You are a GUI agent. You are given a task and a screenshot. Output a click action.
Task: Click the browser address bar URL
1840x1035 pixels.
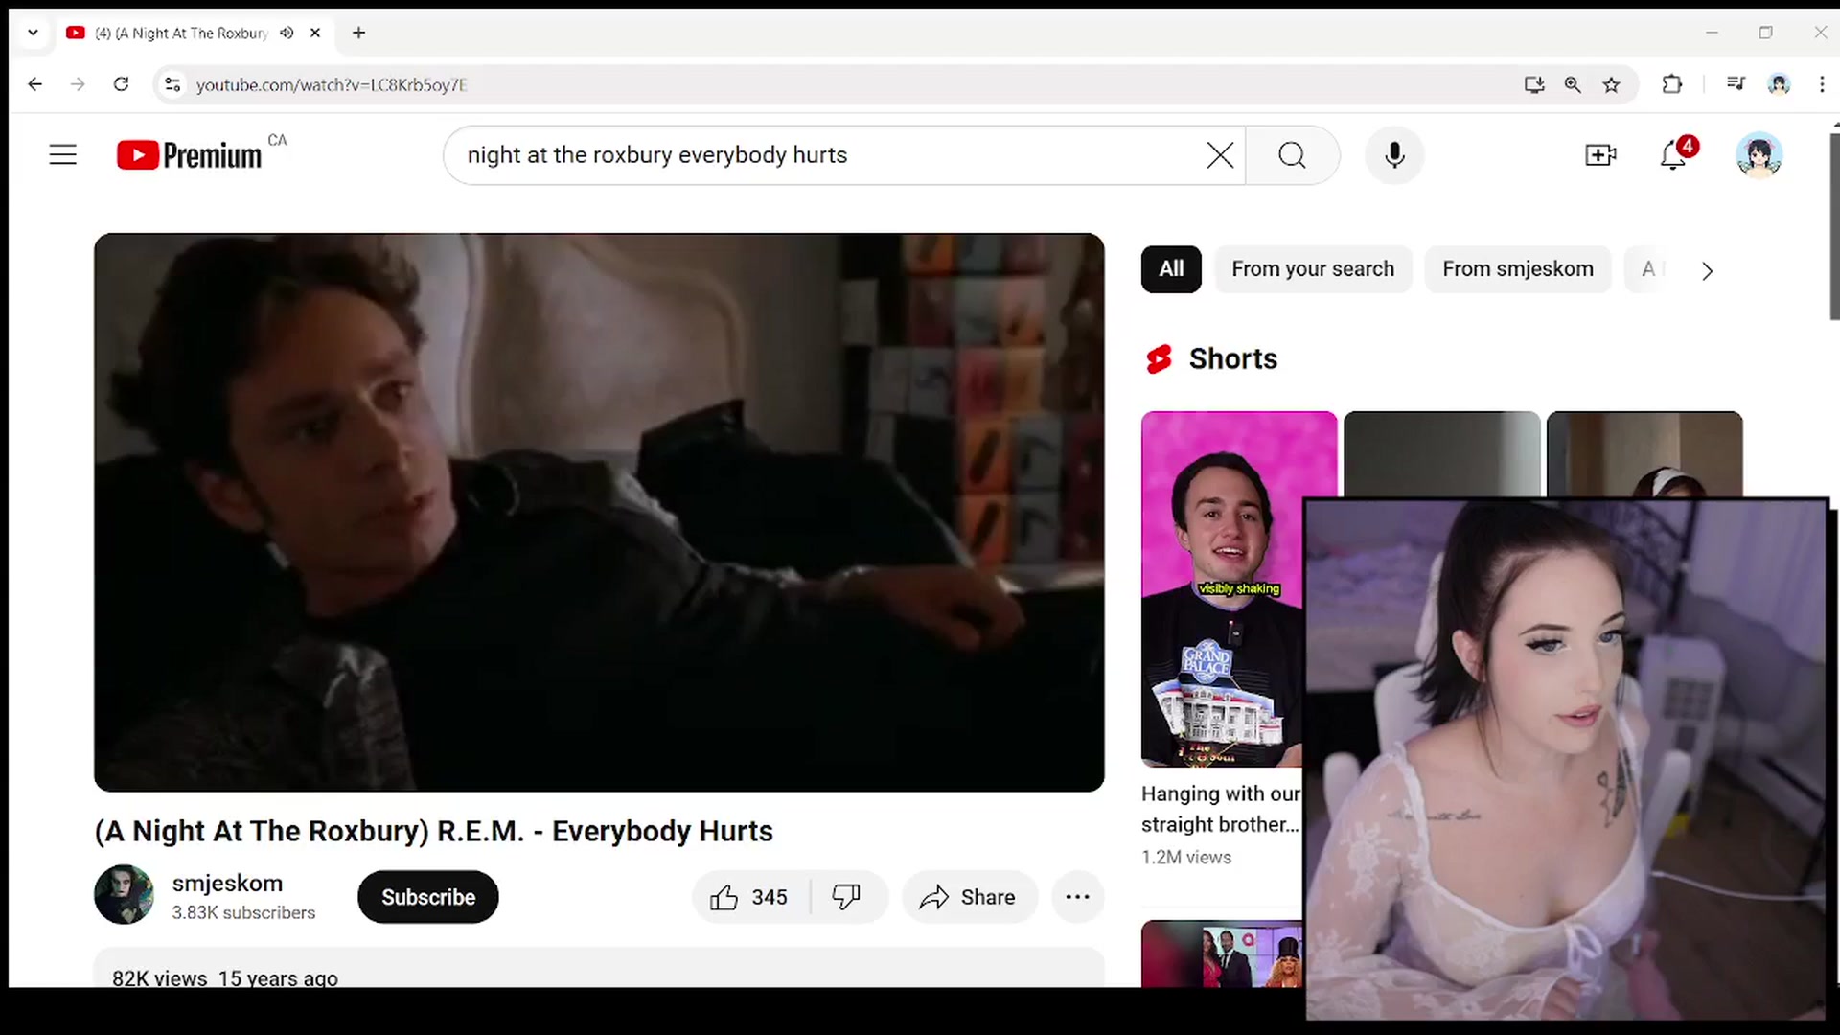332,84
